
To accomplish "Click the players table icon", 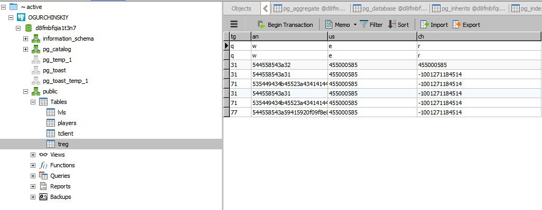I will (51, 122).
